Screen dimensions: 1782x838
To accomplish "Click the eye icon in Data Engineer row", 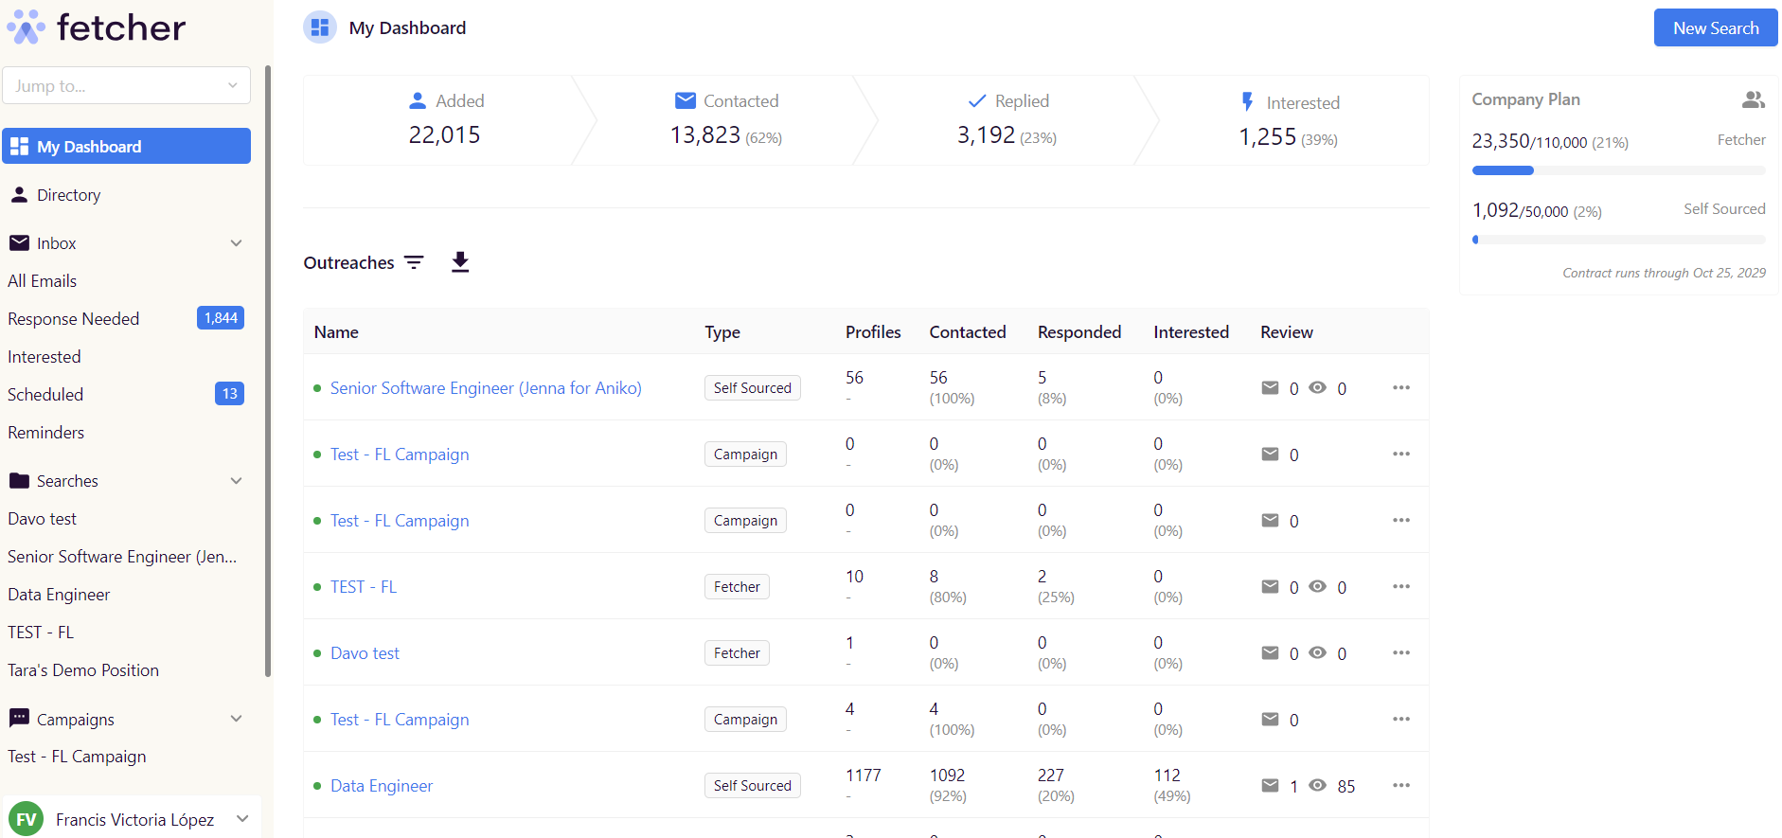I will (x=1318, y=785).
